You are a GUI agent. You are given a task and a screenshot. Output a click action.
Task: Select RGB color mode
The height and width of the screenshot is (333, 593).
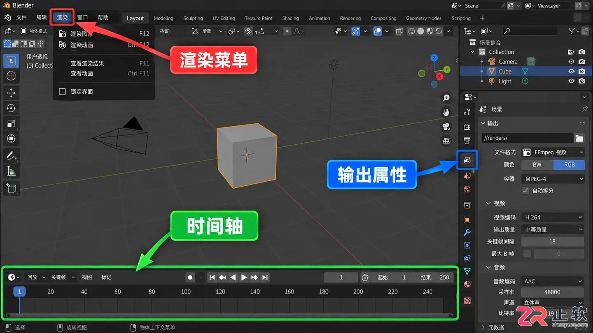click(x=569, y=164)
